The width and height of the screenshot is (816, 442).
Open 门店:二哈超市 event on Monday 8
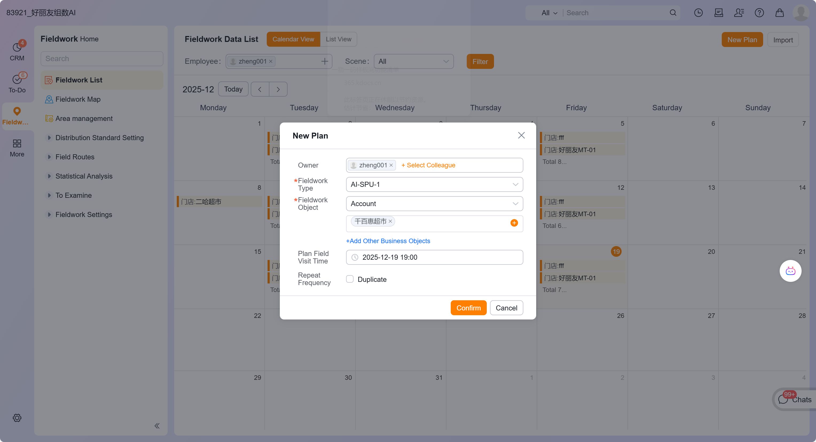[219, 202]
